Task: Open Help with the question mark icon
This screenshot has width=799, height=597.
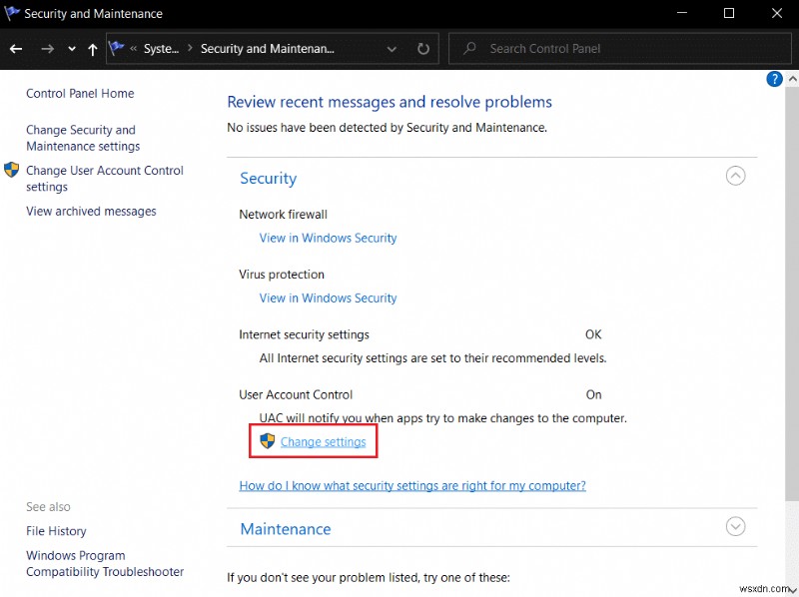Action: tap(774, 79)
